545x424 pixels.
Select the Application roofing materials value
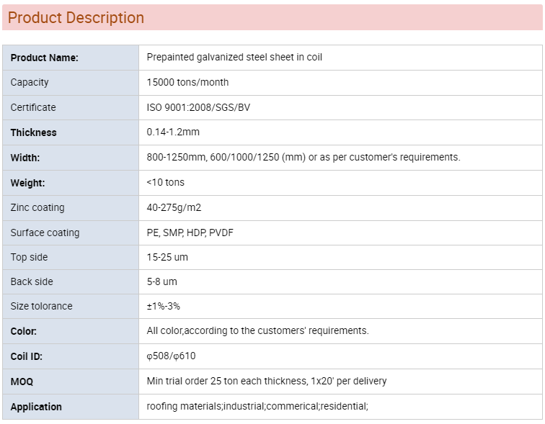257,406
